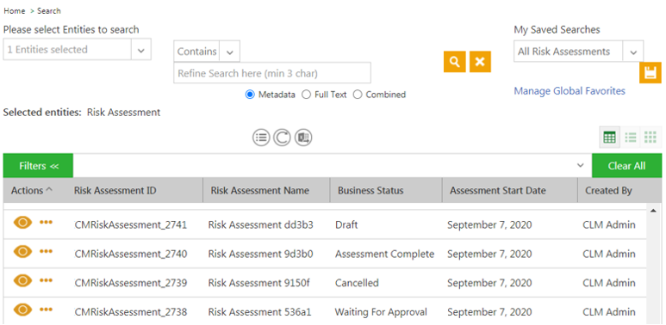Open the All Risk Assessments saved searches dropdown
Viewport: 666px width, 325px height.
click(x=578, y=52)
